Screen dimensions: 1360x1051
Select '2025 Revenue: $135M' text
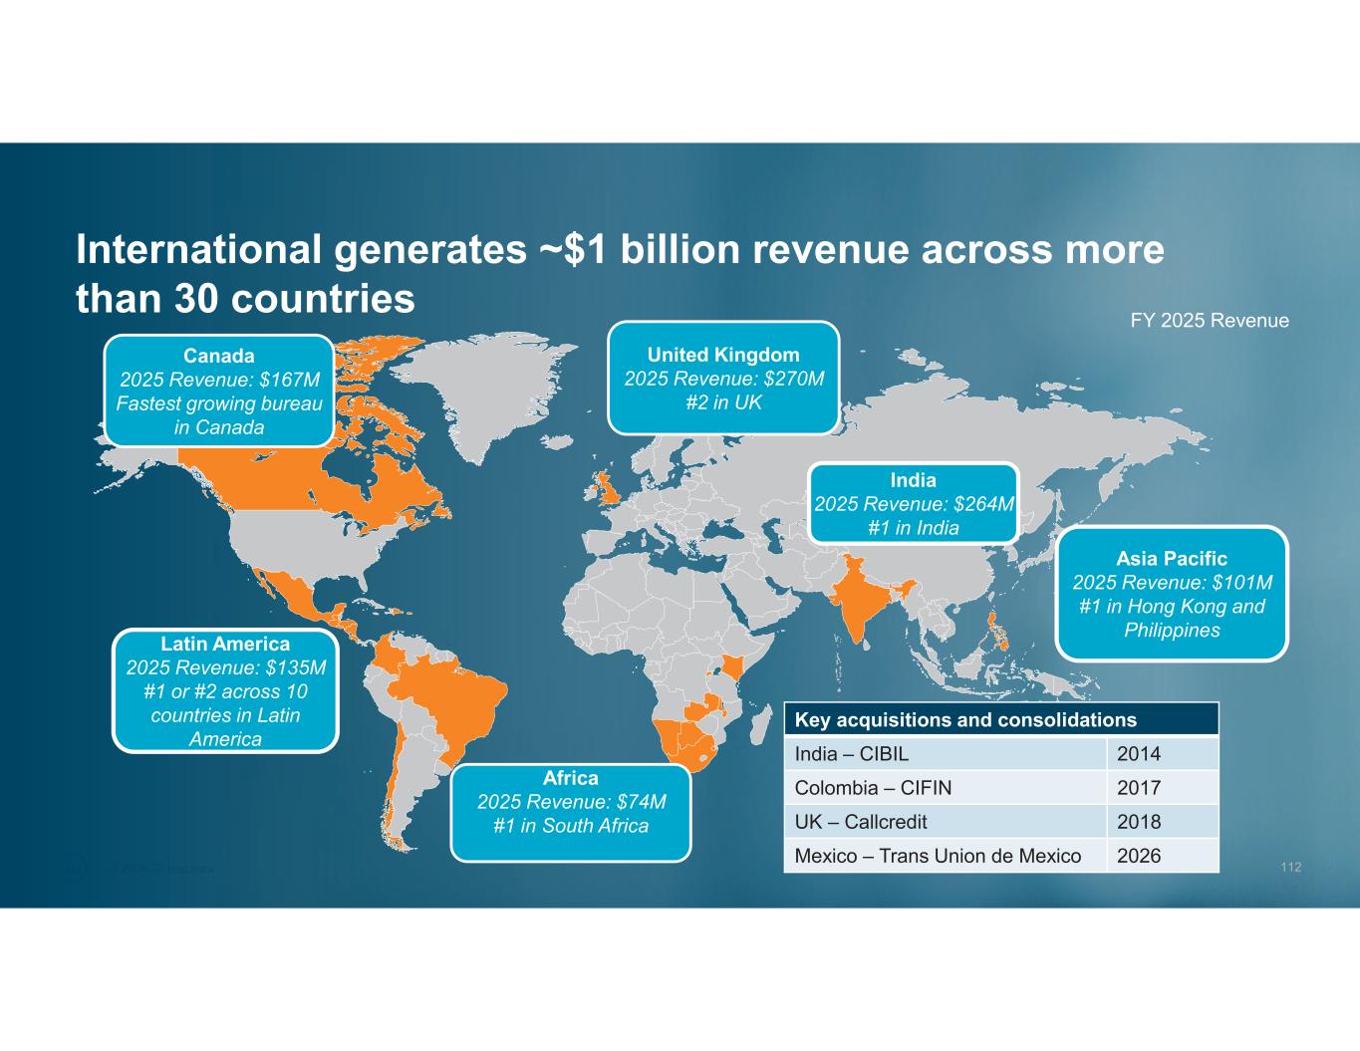(226, 667)
